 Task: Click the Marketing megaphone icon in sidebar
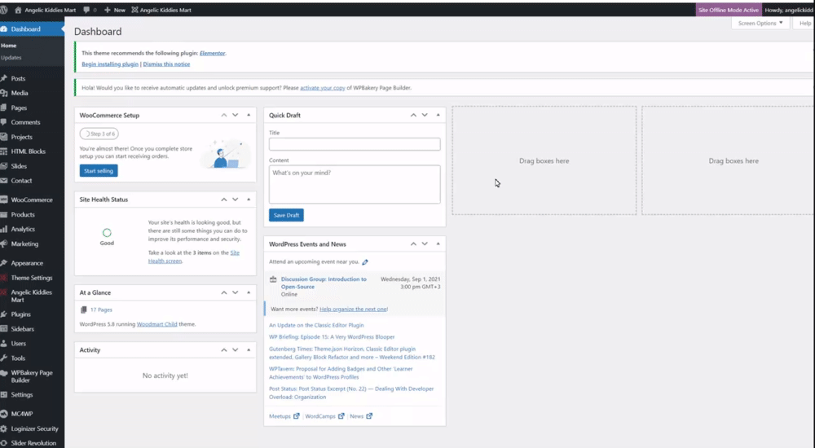(x=3, y=244)
